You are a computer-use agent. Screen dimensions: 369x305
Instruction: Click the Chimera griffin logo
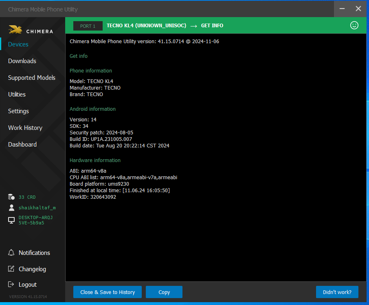click(15, 29)
